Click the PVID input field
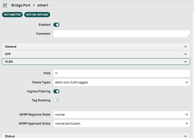Viewport: 194px width, 138px height. pyautogui.click(x=121, y=73)
